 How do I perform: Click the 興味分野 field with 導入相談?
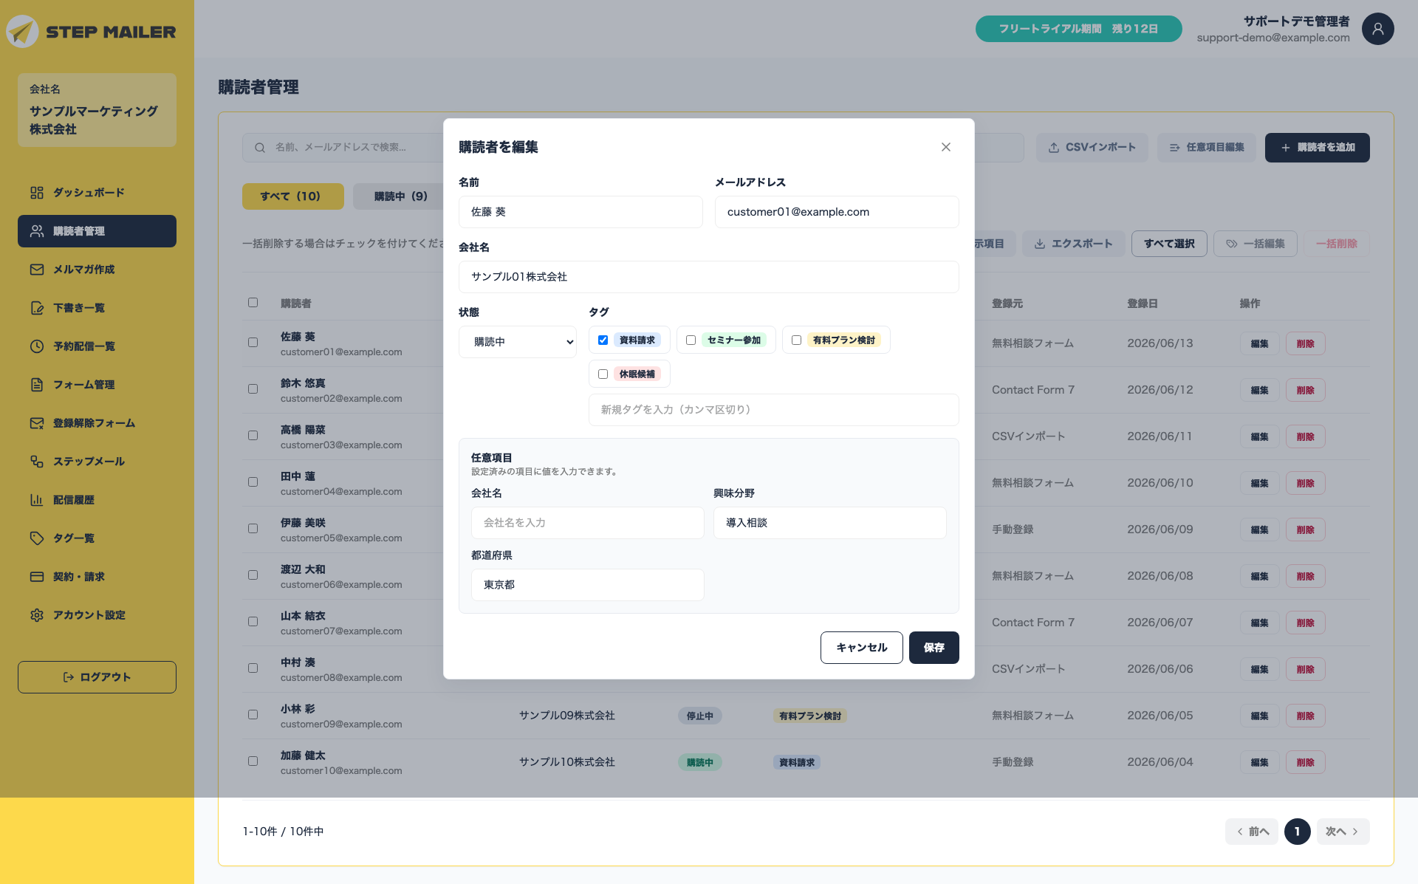(x=830, y=523)
